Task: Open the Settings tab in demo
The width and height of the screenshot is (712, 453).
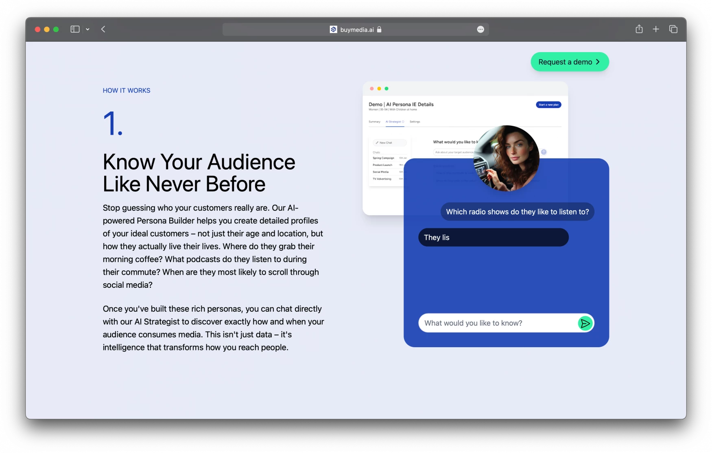Action: click(x=415, y=122)
